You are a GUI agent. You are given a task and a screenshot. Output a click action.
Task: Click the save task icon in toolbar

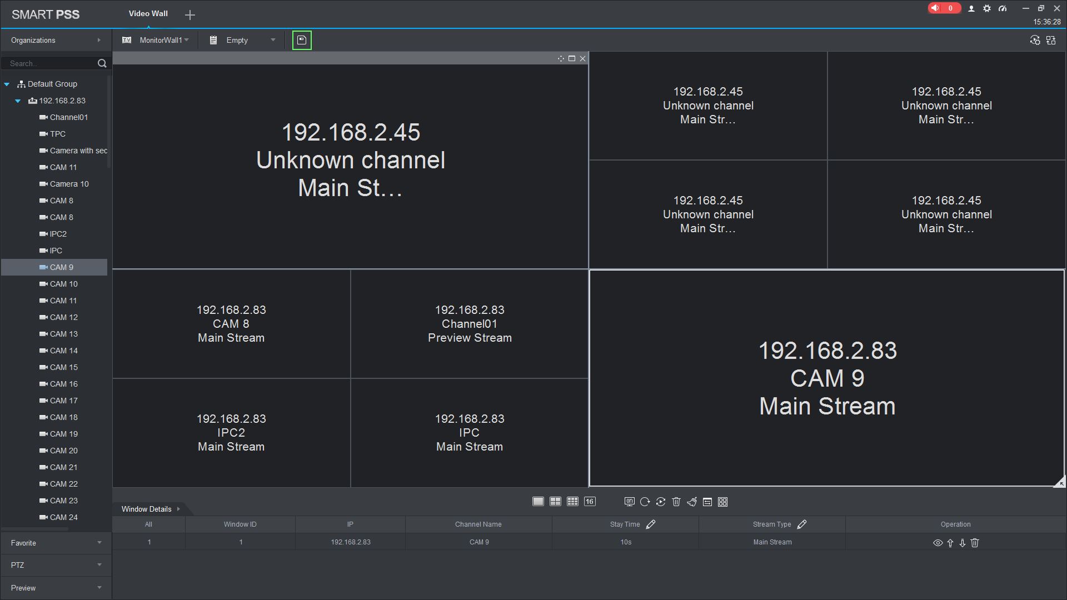(302, 40)
